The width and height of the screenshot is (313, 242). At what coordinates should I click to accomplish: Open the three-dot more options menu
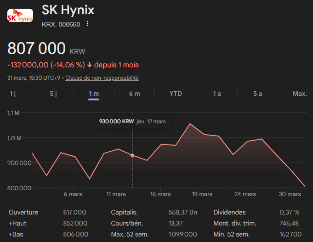coord(87,24)
